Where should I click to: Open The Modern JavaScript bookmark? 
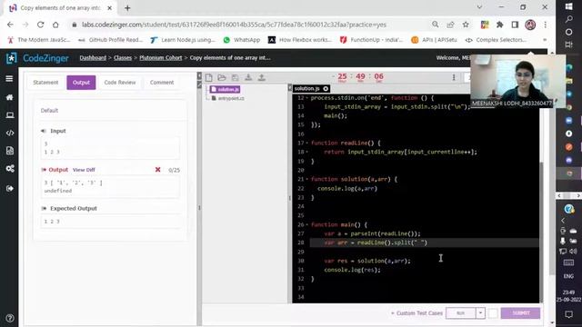point(38,40)
